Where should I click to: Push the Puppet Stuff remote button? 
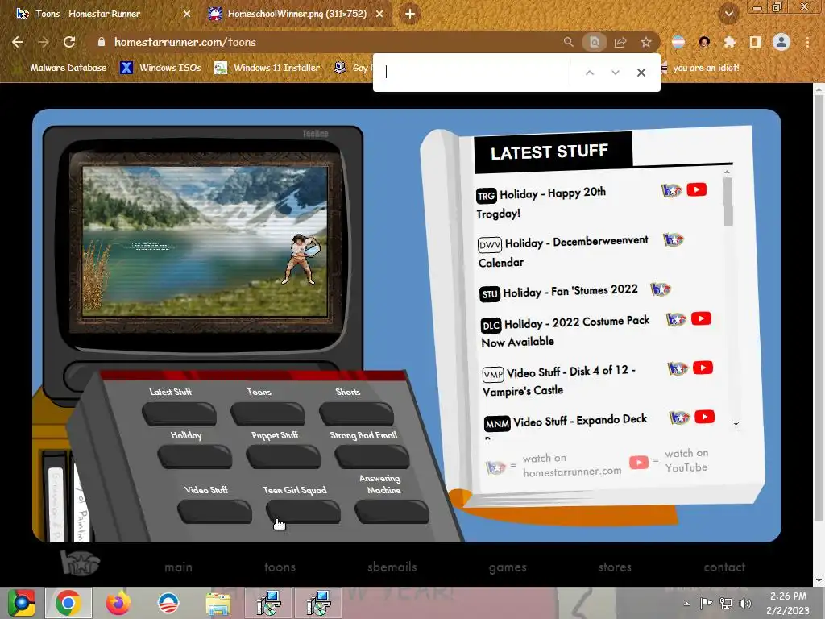pos(283,456)
